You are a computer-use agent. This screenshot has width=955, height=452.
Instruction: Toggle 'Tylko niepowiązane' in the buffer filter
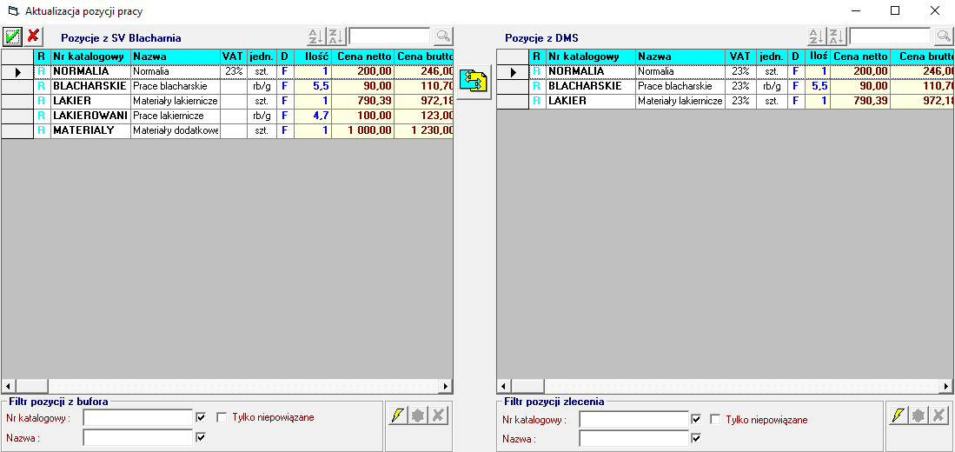(x=222, y=418)
